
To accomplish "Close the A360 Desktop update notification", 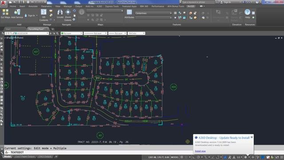I will coord(252,137).
